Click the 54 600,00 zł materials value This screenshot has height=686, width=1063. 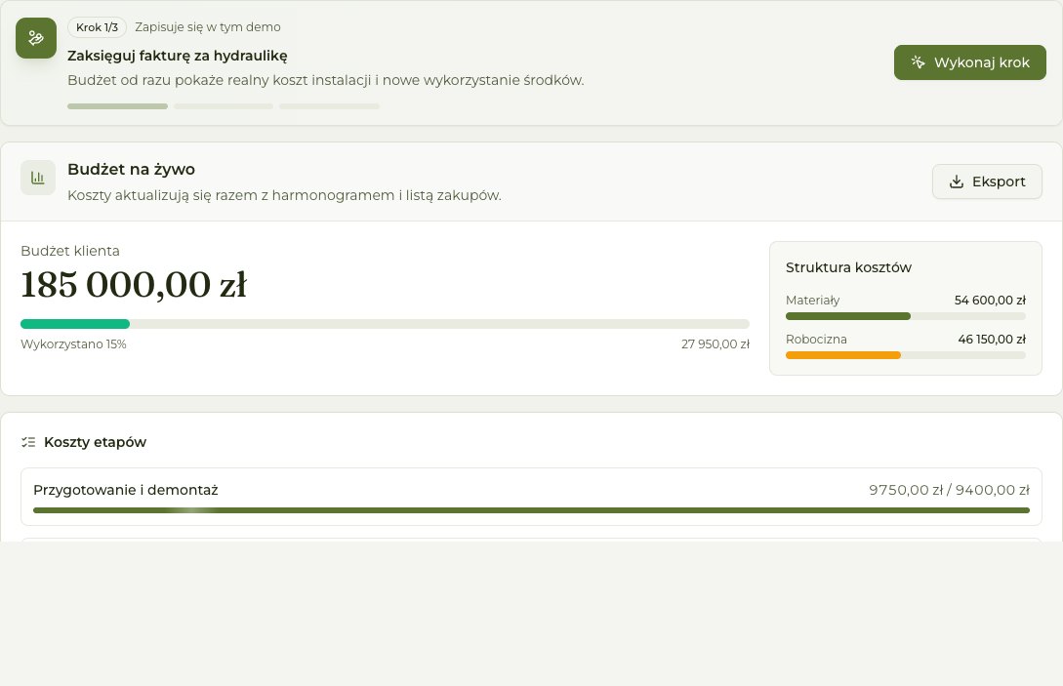(990, 301)
